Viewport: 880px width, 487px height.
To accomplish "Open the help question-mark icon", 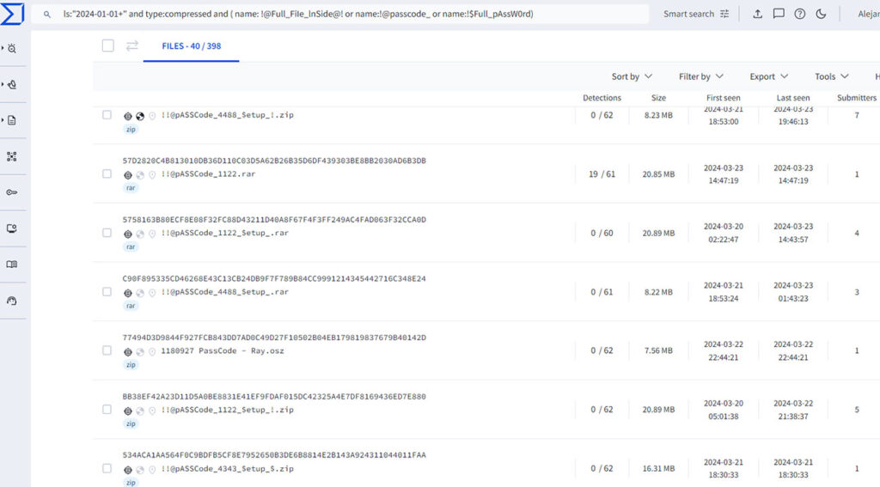I will (x=800, y=14).
